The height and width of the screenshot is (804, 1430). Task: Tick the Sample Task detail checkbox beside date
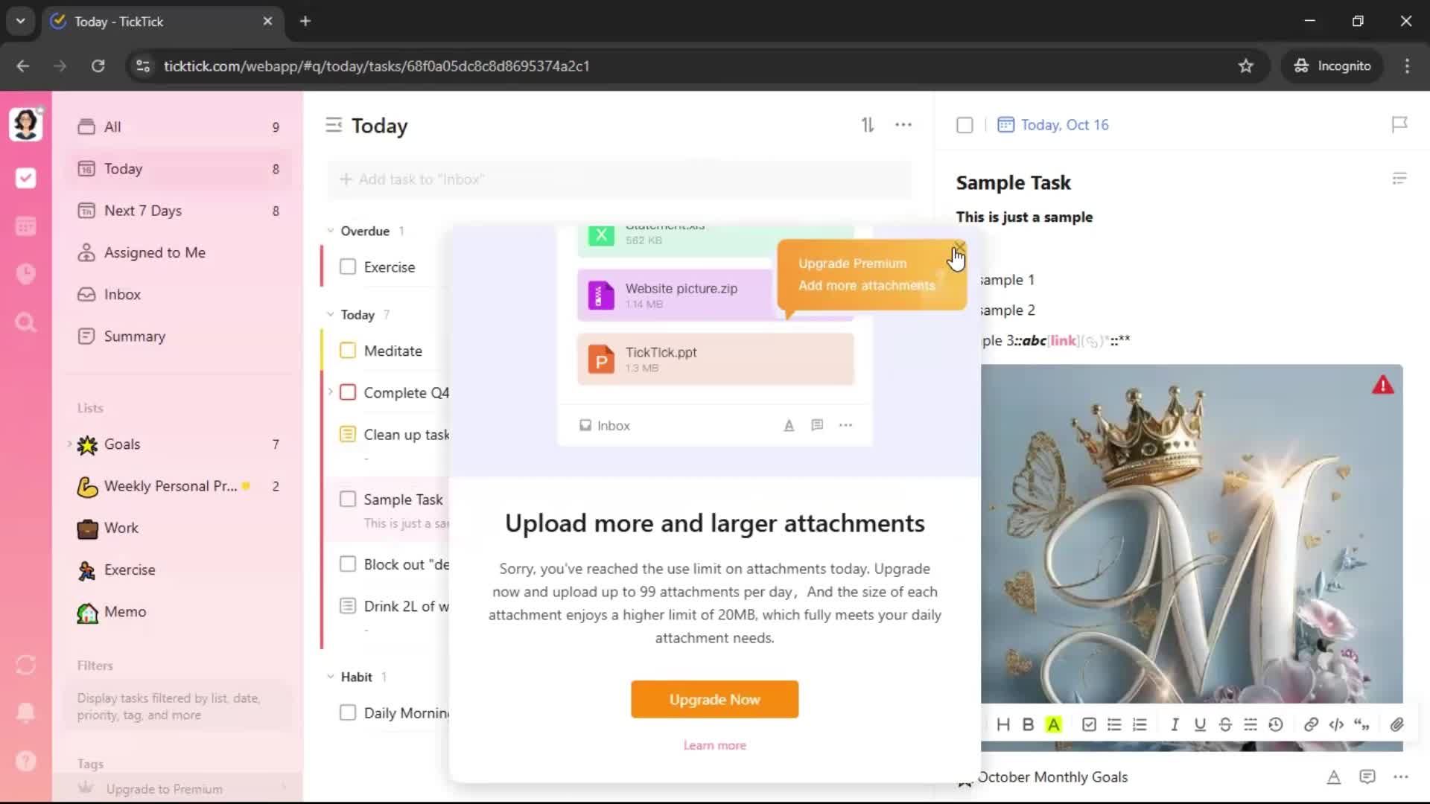[x=965, y=125]
